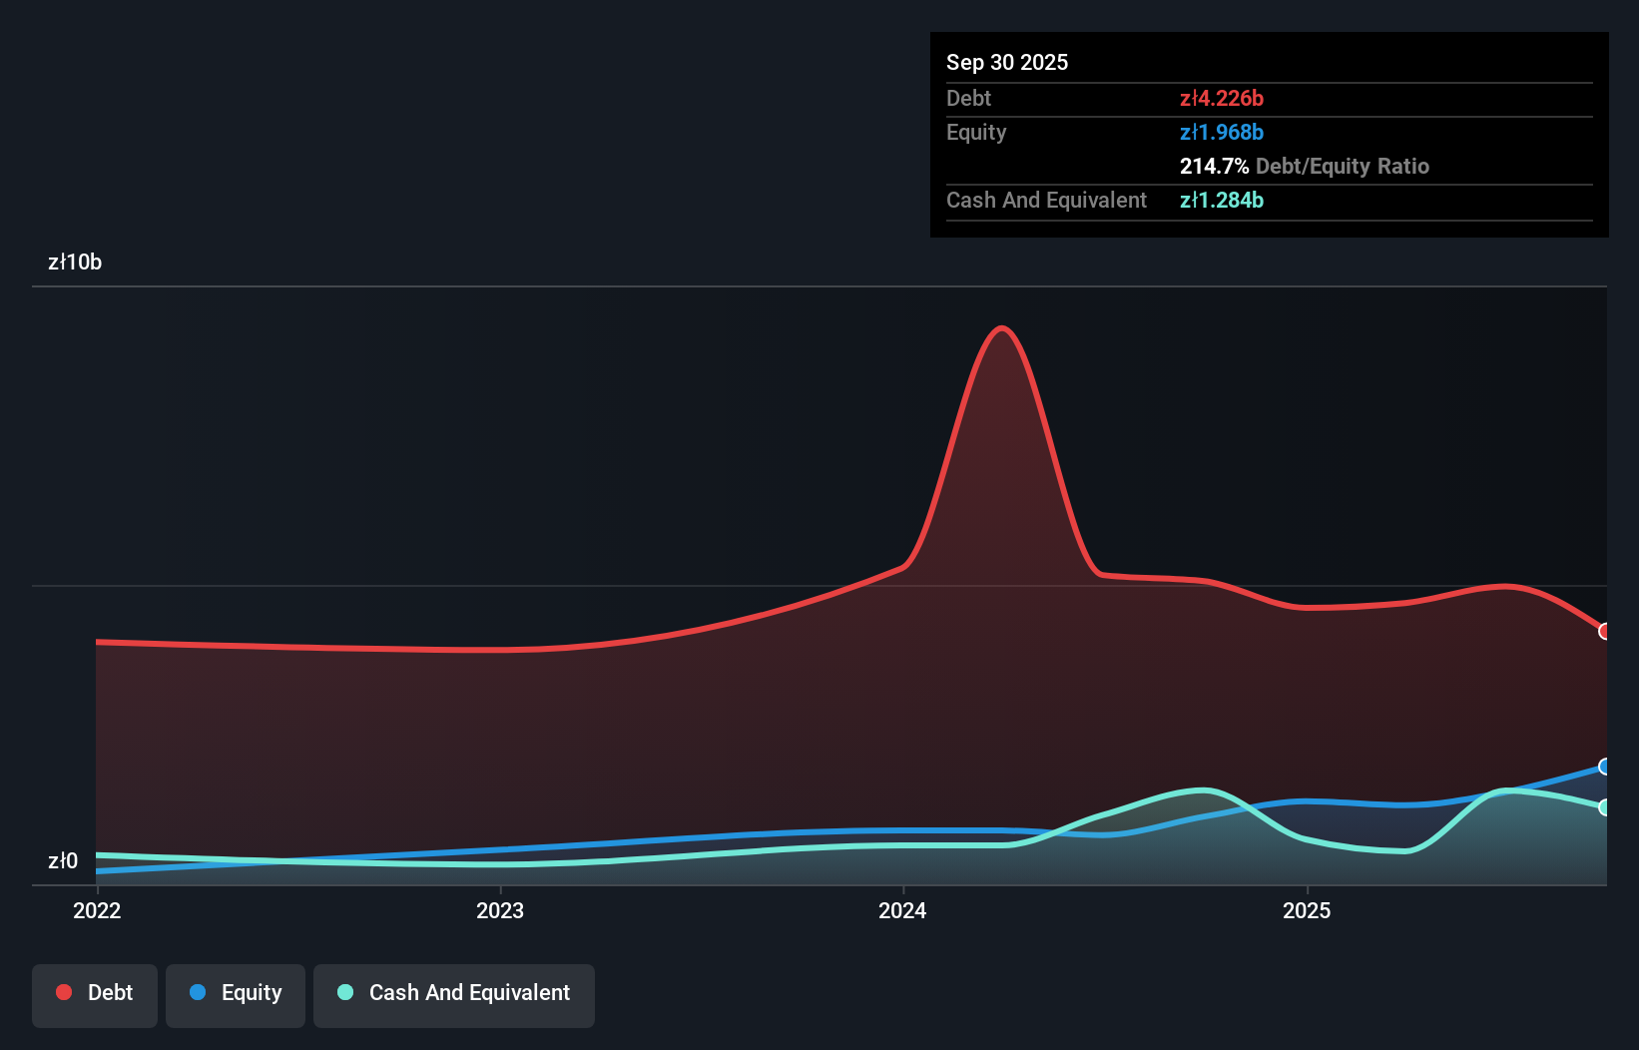The width and height of the screenshot is (1639, 1050).
Task: Select the 2024 axis label
Action: (x=901, y=910)
